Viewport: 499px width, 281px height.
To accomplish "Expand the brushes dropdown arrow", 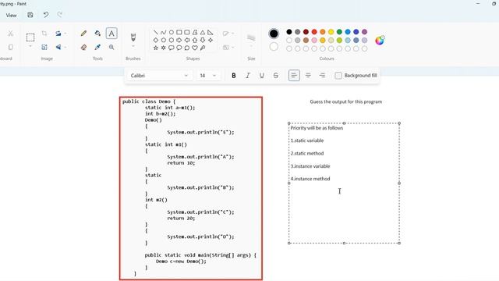I will [133, 47].
